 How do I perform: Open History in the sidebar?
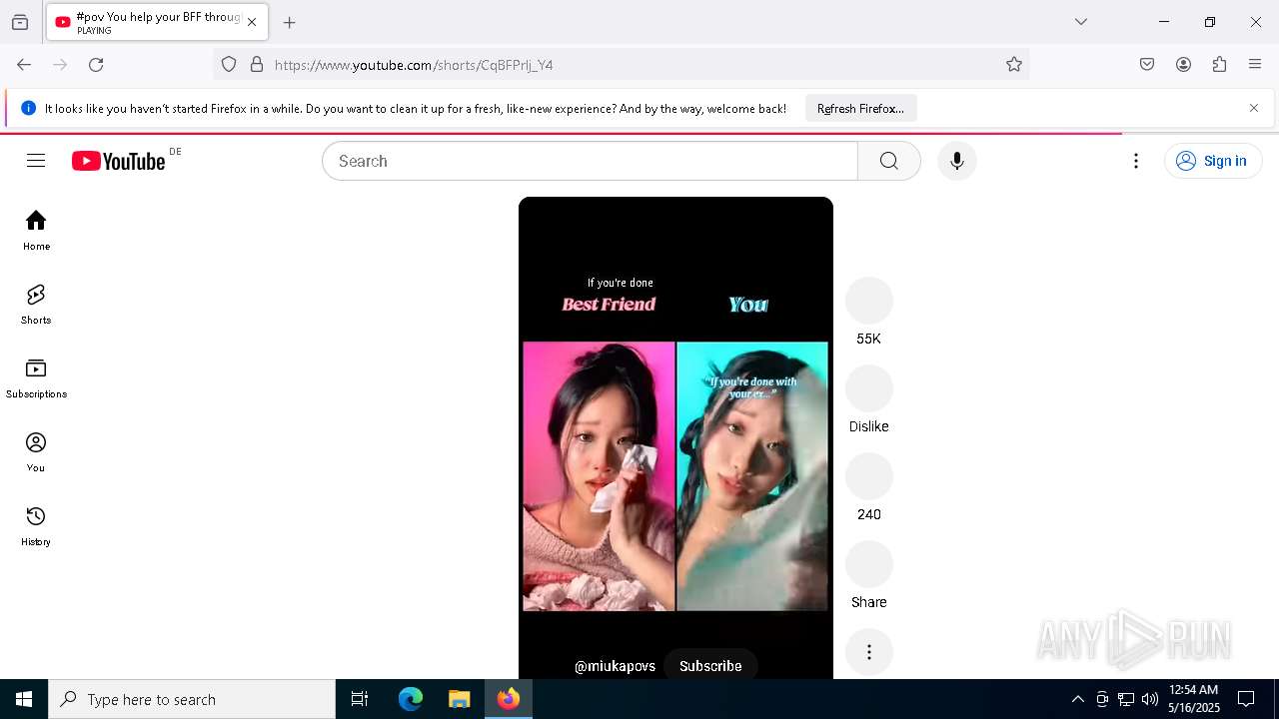[x=36, y=526]
